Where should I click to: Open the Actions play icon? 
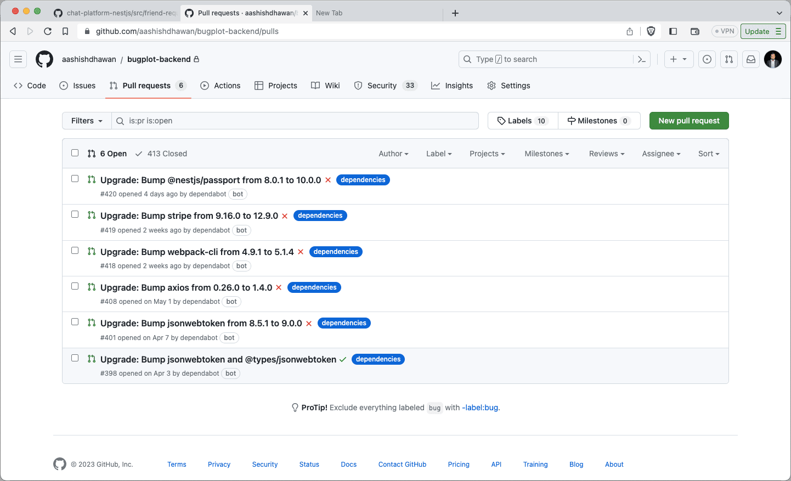click(x=205, y=85)
